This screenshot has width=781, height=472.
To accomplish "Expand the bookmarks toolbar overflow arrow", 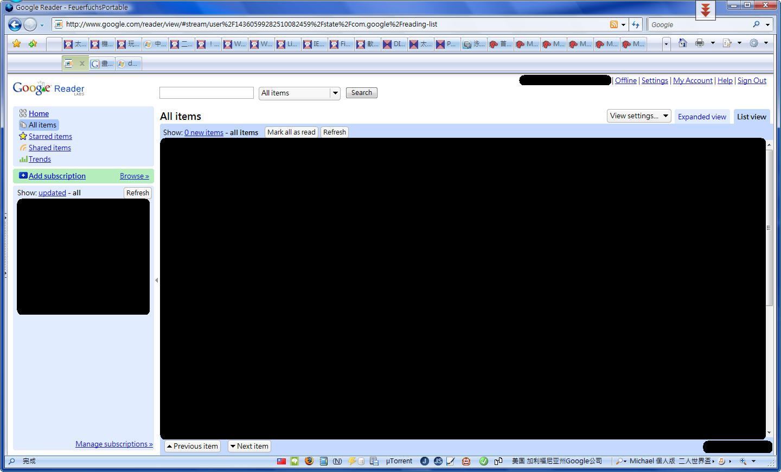I will (666, 44).
